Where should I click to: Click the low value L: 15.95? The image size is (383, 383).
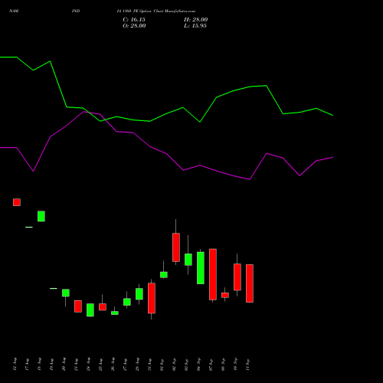click(x=195, y=26)
